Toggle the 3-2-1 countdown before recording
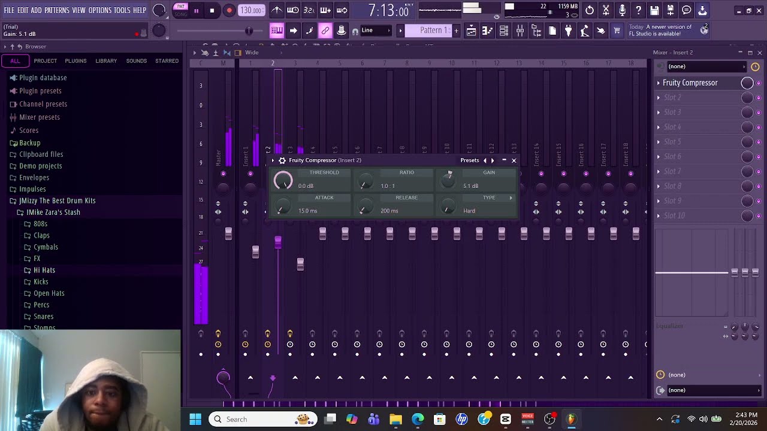 click(309, 10)
